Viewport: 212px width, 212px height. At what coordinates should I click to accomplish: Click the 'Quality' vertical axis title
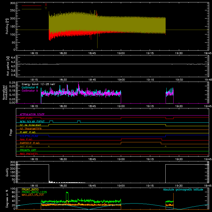pyautogui.click(x=7, y=172)
